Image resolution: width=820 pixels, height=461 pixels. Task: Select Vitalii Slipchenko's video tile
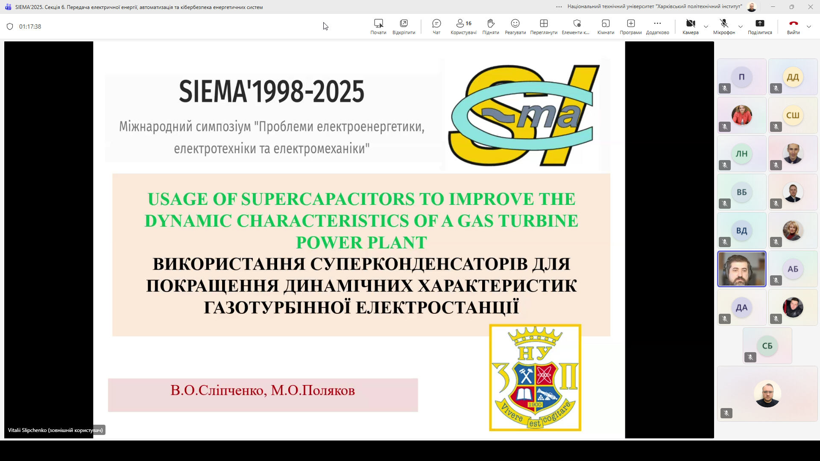(742, 268)
